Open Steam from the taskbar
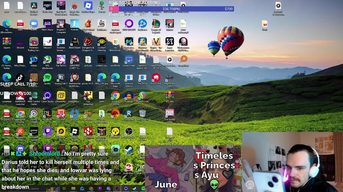The image size is (343, 192). 135,189
